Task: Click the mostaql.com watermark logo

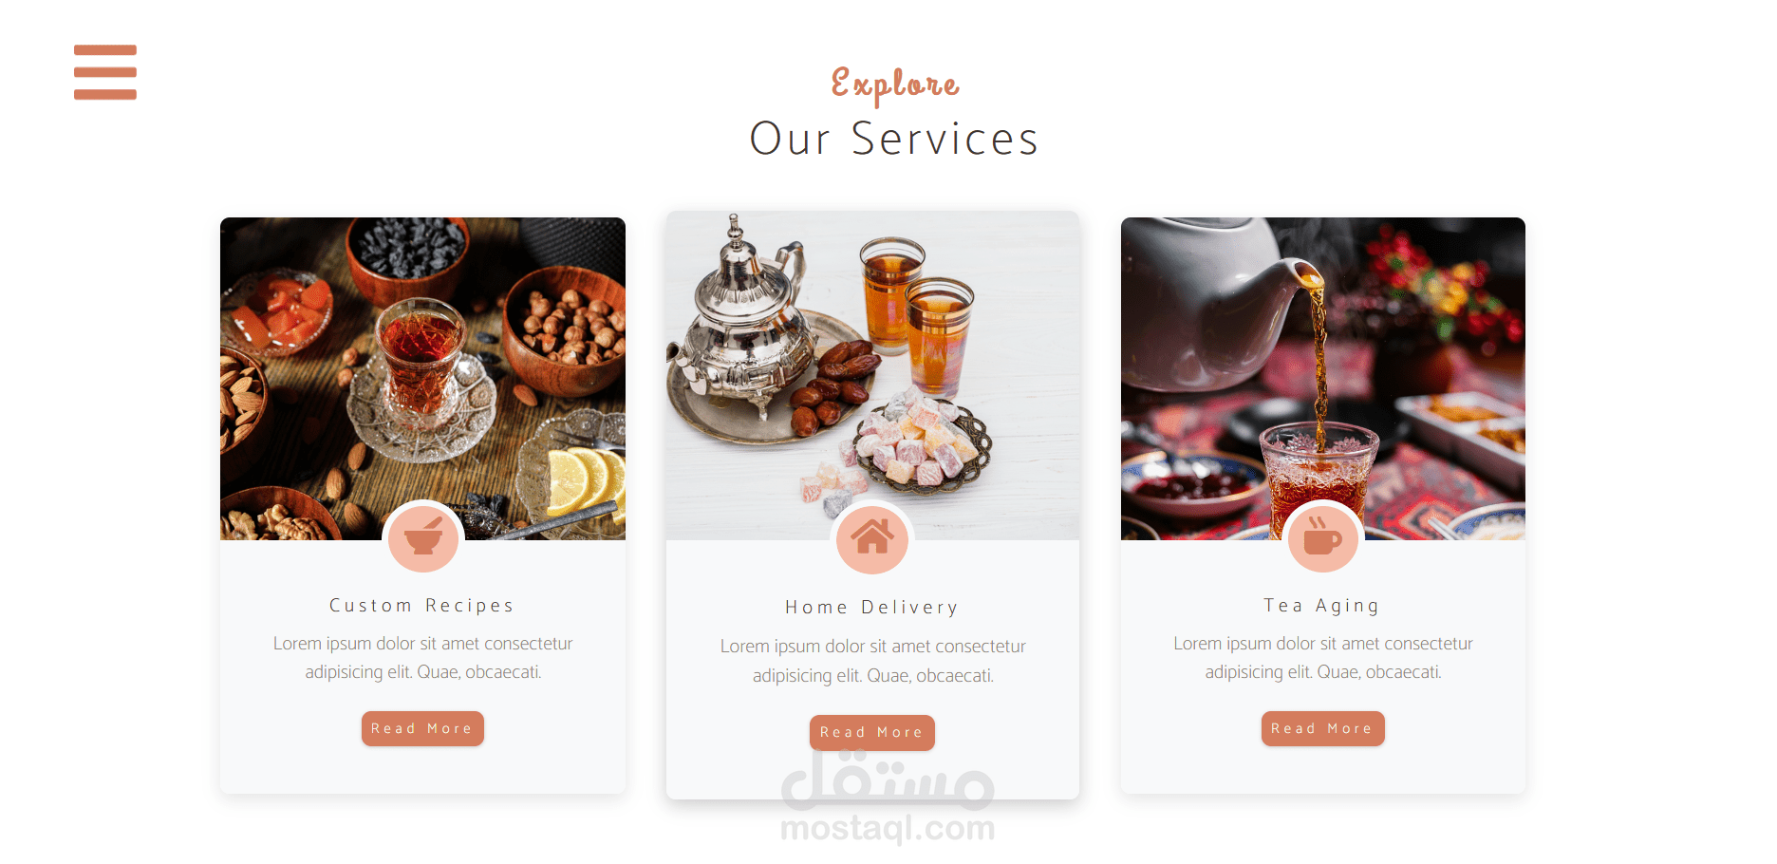Action: 888,796
